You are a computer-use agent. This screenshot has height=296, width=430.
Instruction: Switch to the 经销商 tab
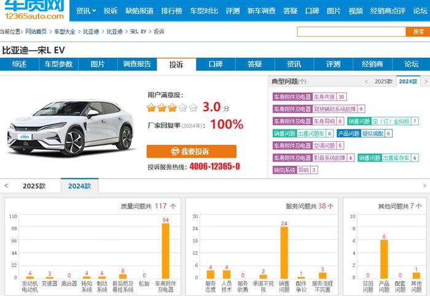click(372, 64)
